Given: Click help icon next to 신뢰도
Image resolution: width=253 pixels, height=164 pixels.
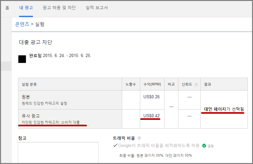Looking at the screenshot, I should tap(196, 85).
